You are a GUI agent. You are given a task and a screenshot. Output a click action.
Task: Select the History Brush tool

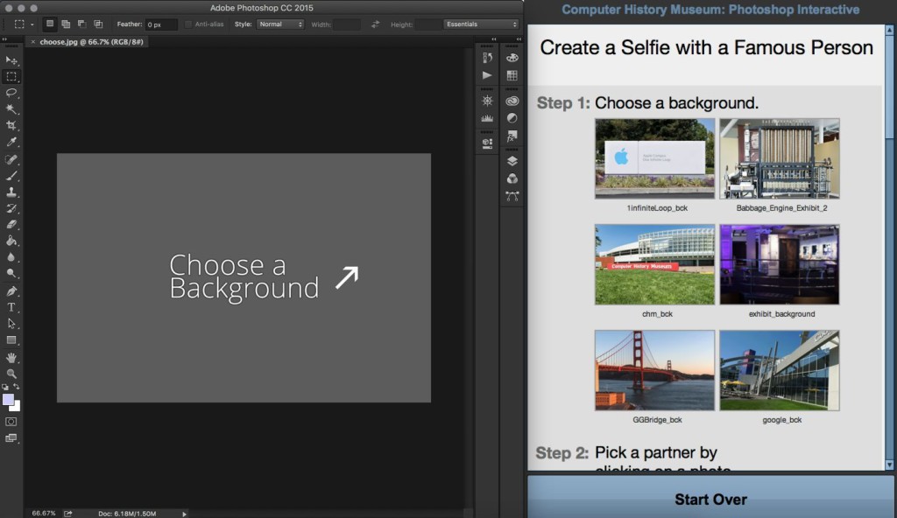(11, 208)
